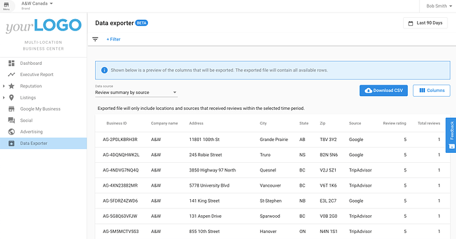
Task: Open the Listings menu item
Action: tap(28, 97)
